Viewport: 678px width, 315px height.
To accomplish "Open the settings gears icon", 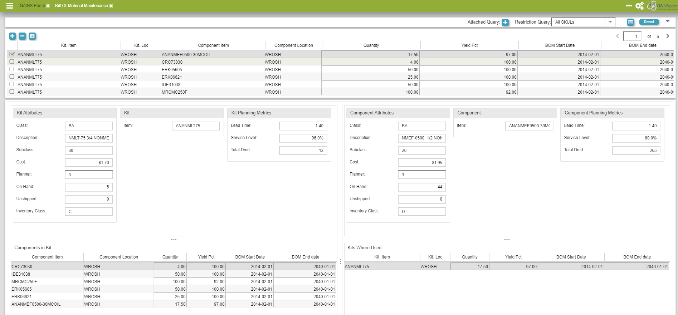I will pyautogui.click(x=639, y=6).
